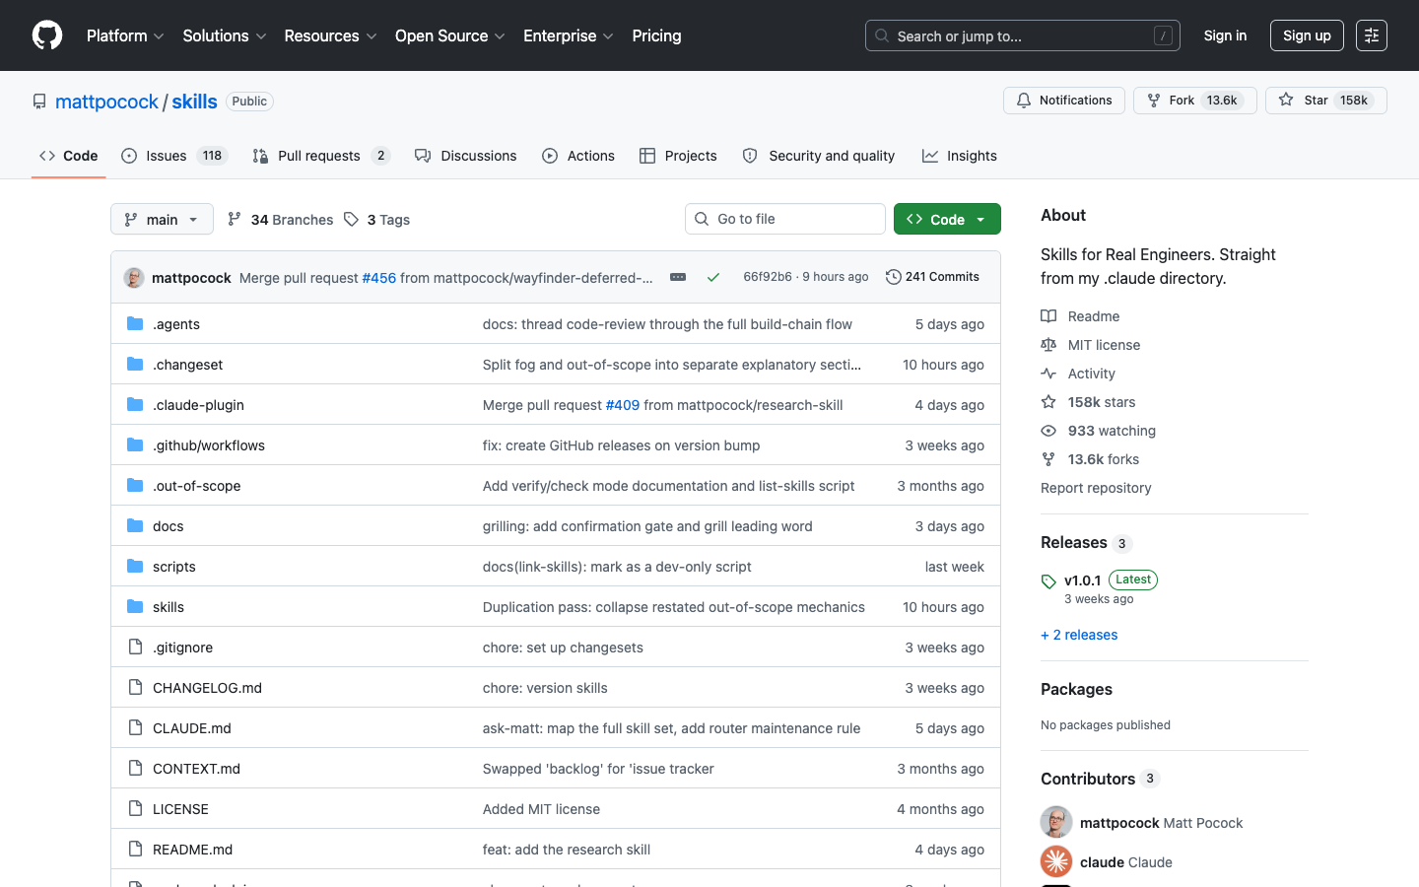Click the folder icon for .agents

[x=135, y=323]
